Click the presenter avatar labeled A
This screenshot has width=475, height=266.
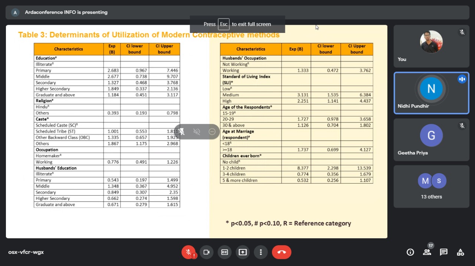[x=15, y=13]
